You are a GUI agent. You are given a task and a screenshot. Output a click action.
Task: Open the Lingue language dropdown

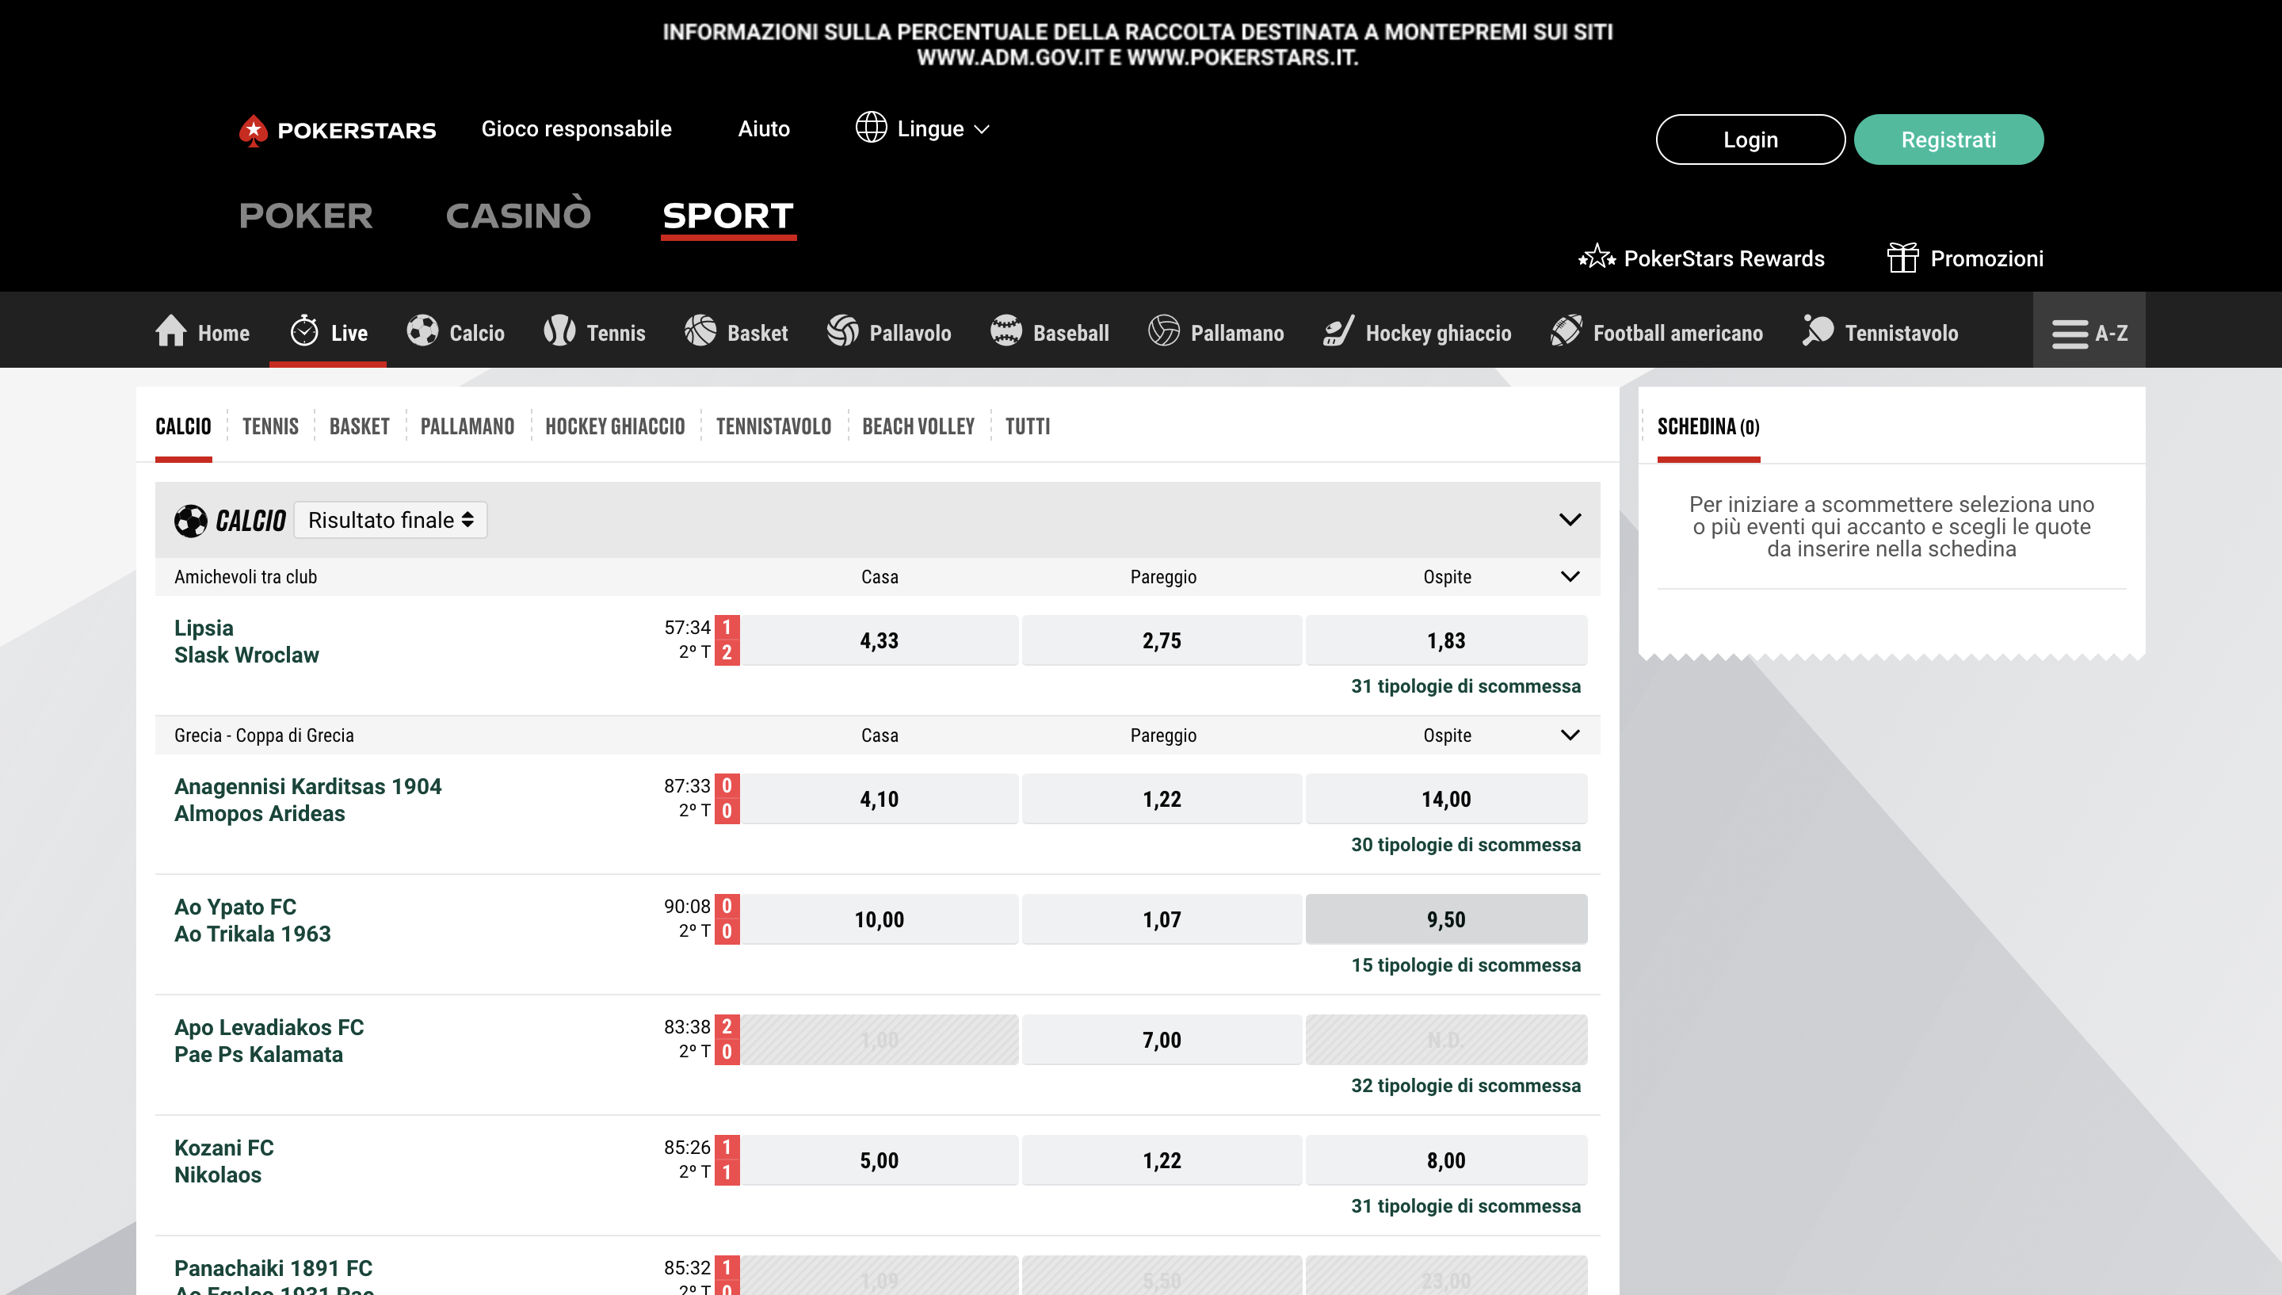(921, 128)
